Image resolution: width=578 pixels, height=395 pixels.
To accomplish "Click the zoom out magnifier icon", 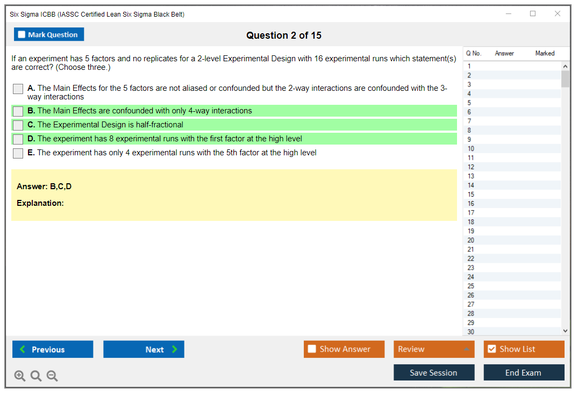I will coord(52,376).
